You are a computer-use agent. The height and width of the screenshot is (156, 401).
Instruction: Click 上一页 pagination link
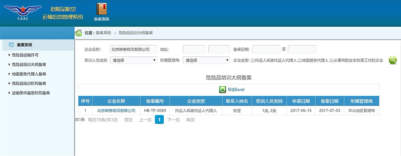145,120
